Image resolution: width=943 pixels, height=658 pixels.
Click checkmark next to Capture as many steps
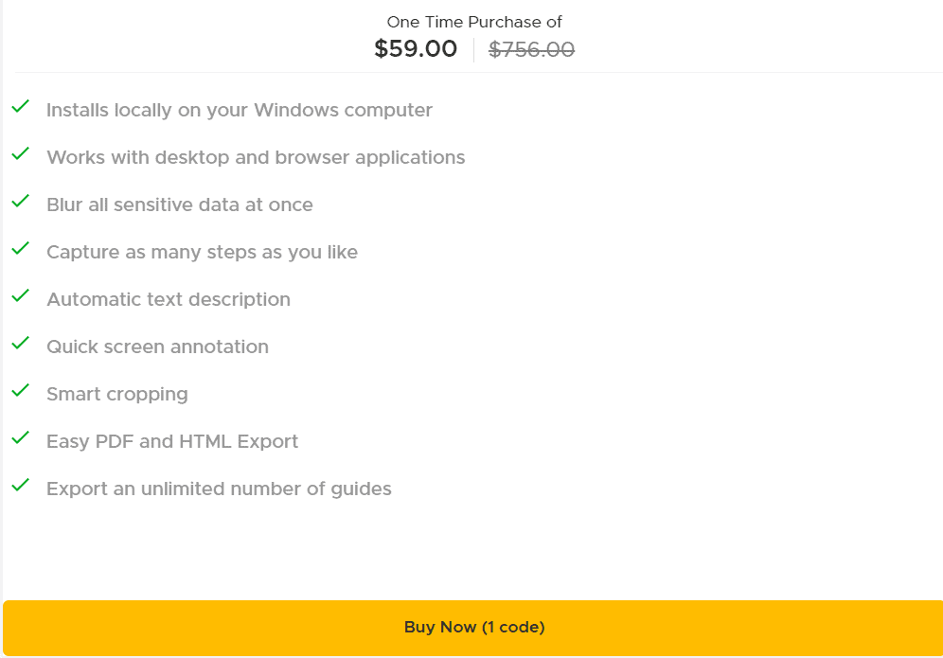tap(20, 249)
